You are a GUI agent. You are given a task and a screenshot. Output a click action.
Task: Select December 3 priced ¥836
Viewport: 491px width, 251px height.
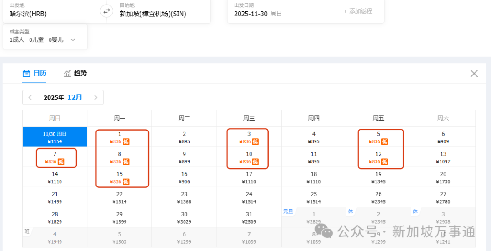tap(249, 137)
